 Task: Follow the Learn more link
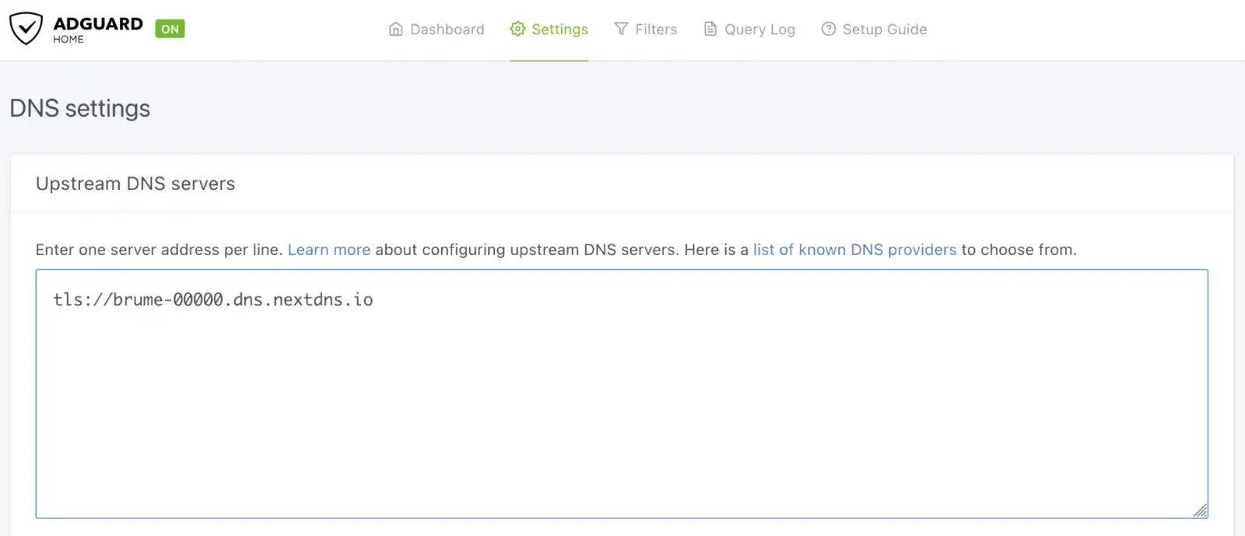pos(328,250)
